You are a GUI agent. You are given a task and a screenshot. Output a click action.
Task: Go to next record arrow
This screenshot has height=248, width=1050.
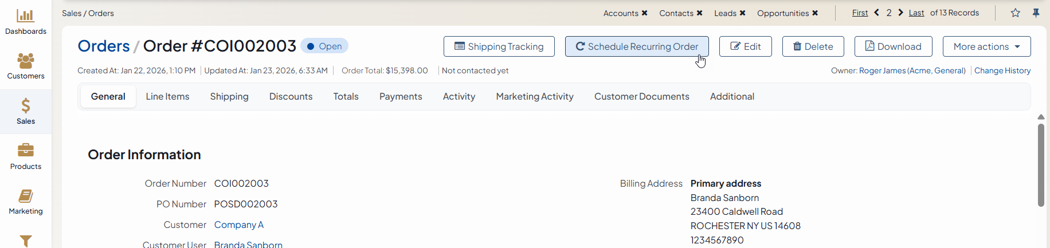(900, 13)
